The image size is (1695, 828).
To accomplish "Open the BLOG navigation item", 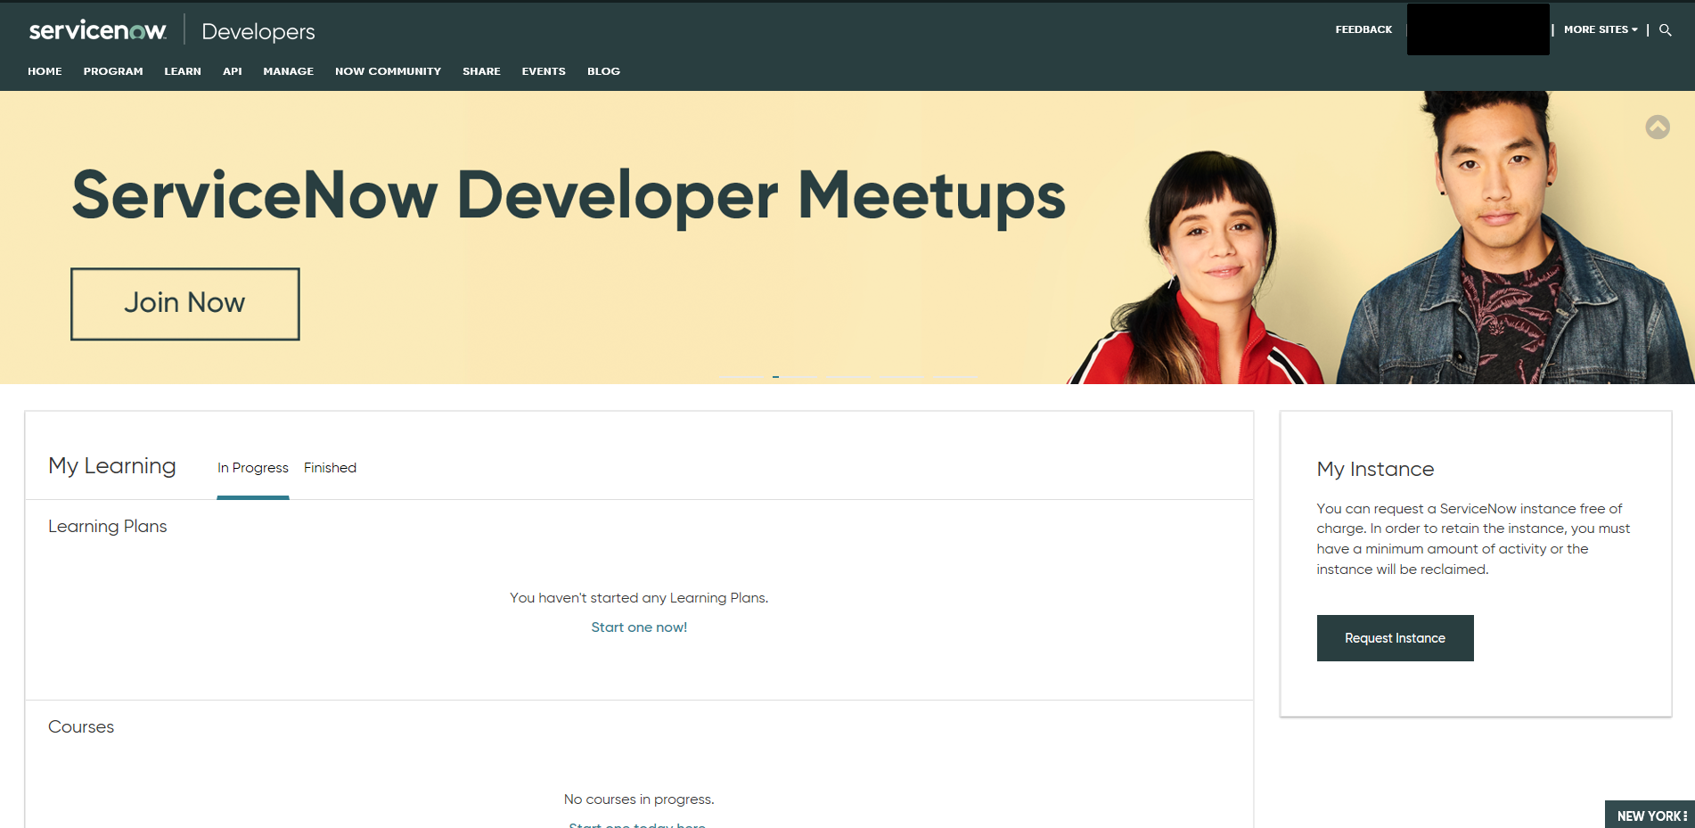I will tap(603, 71).
